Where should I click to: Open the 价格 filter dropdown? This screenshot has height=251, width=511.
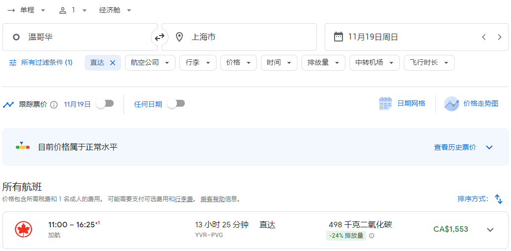tap(239, 63)
